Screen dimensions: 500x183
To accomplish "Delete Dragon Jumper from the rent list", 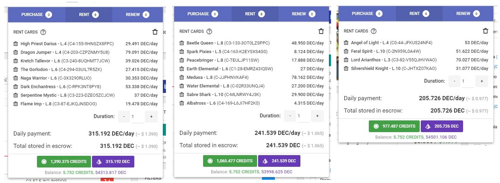I will [16, 52].
